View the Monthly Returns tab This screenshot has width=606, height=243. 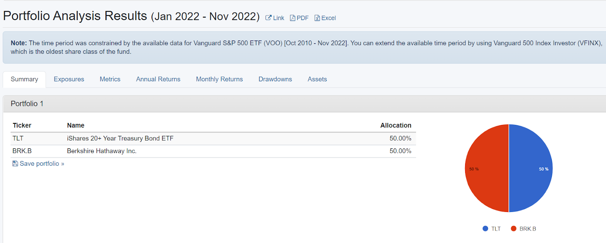coord(219,79)
